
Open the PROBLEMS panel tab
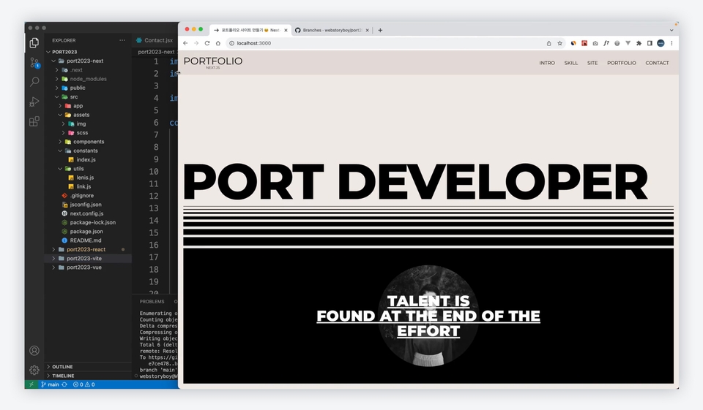pyautogui.click(x=152, y=302)
